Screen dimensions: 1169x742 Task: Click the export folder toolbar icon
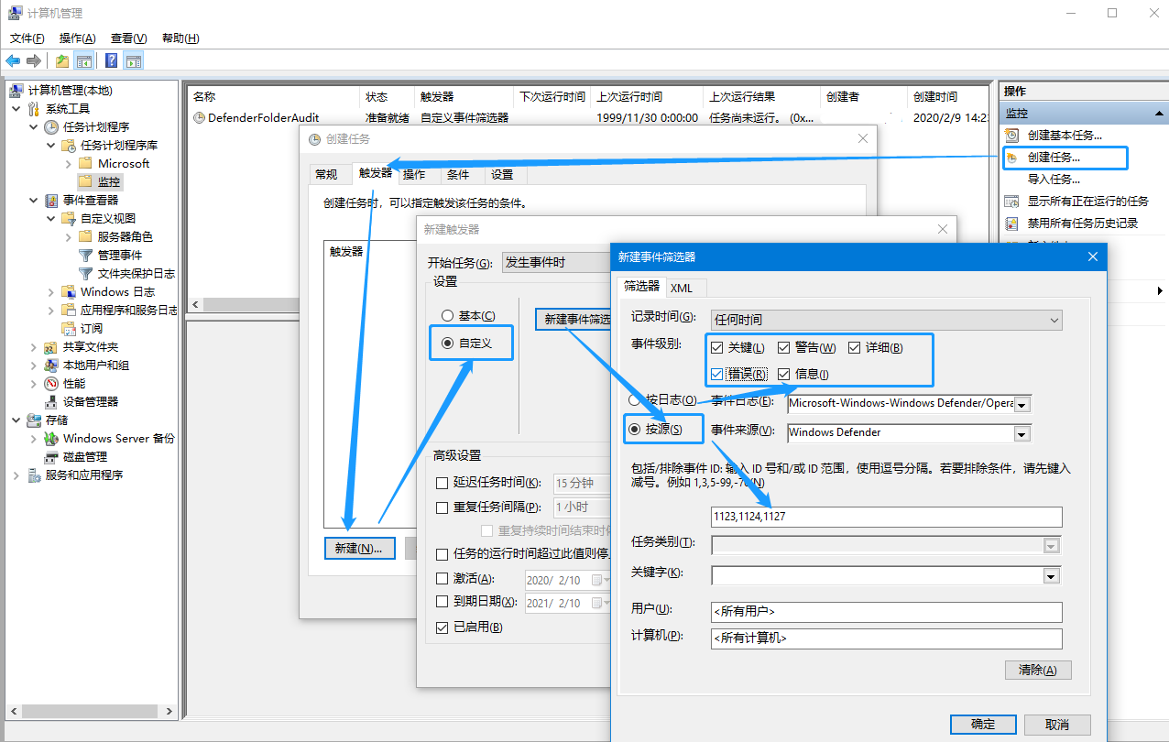pos(60,60)
